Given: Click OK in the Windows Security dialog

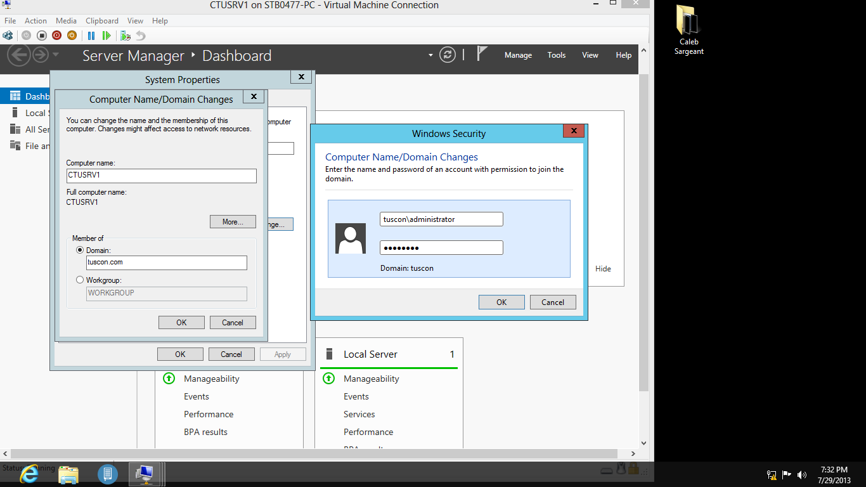Looking at the screenshot, I should point(501,302).
